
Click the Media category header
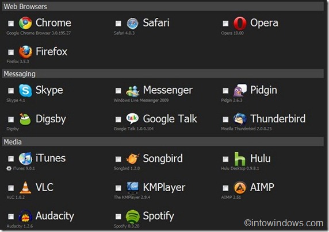(163, 142)
